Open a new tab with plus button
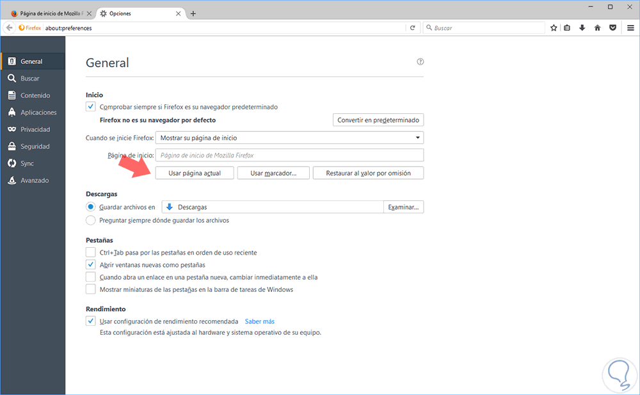The width and height of the screenshot is (640, 395). pos(193,13)
